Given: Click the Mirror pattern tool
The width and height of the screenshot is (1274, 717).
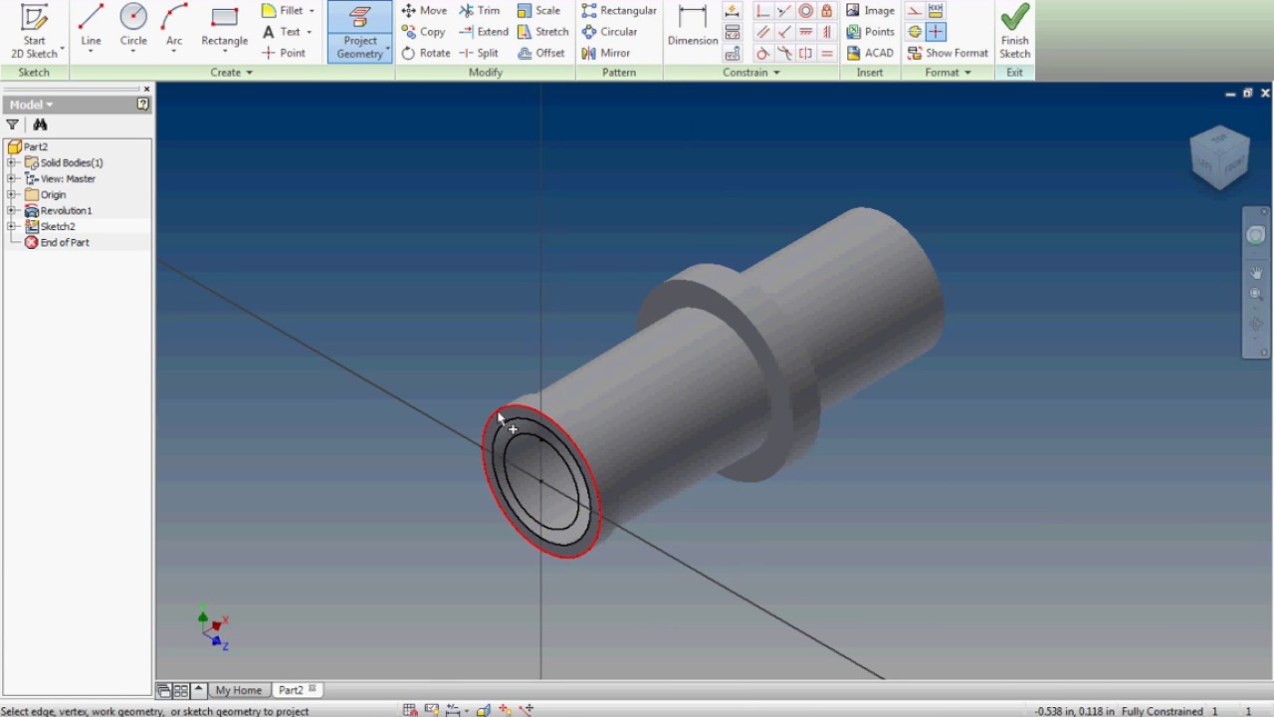Looking at the screenshot, I should pos(606,53).
